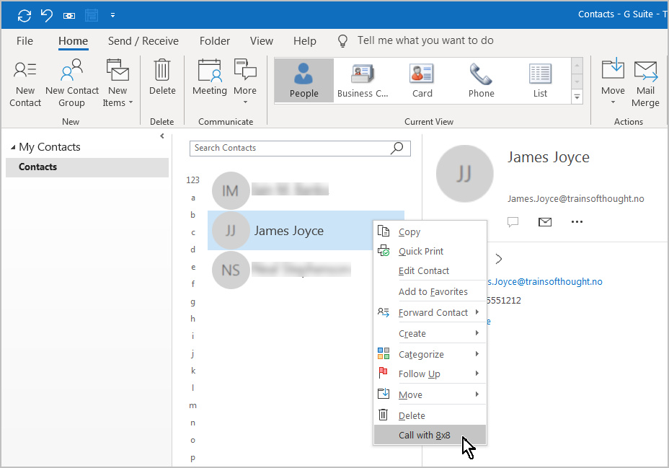Select Edit Contact in context menu
Screen dimensions: 669x468
pos(424,270)
